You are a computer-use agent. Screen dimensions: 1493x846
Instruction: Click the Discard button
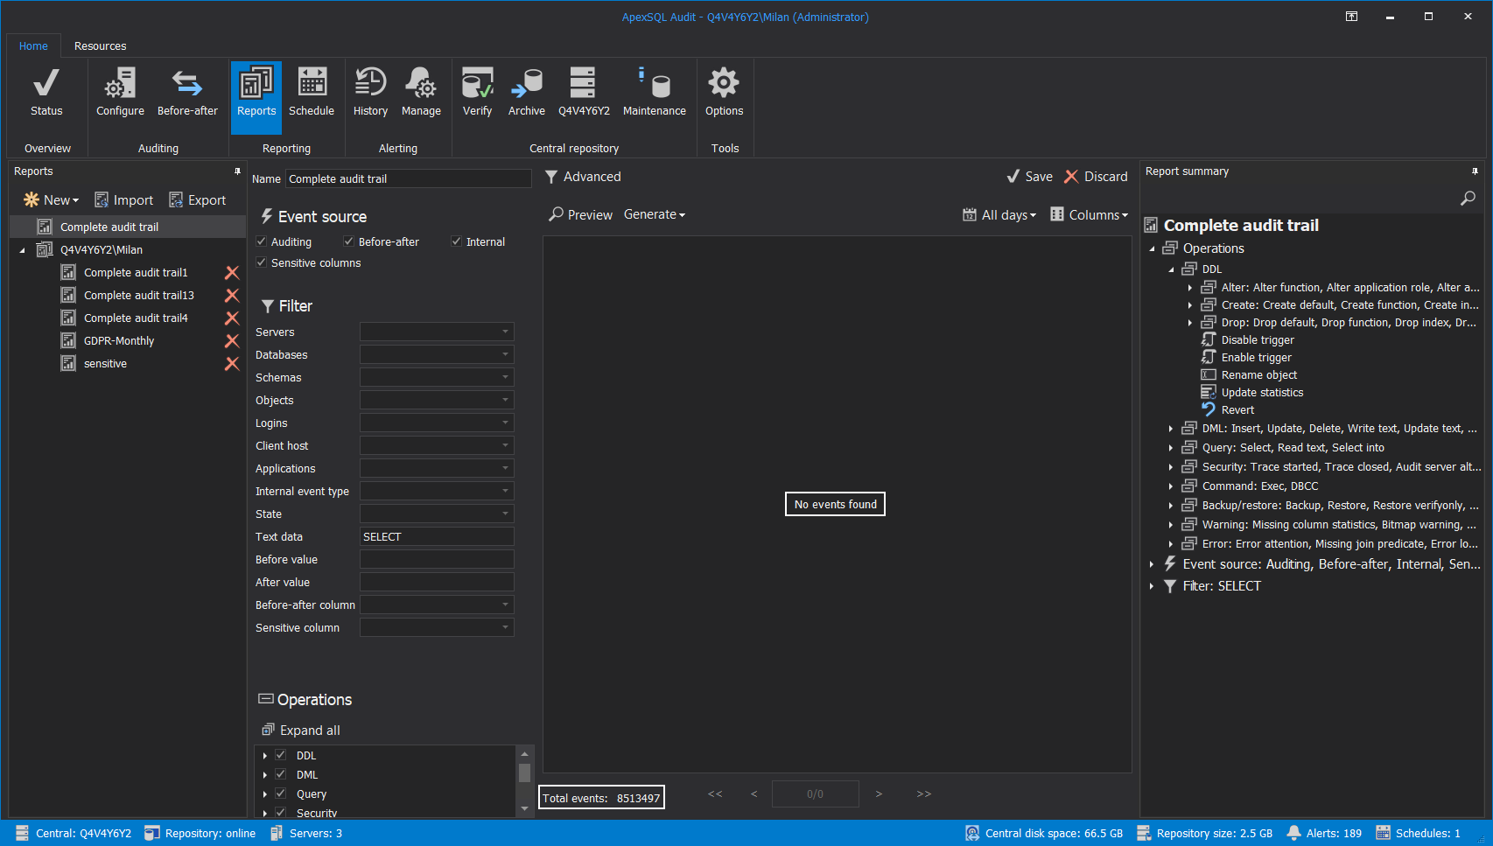point(1096,177)
